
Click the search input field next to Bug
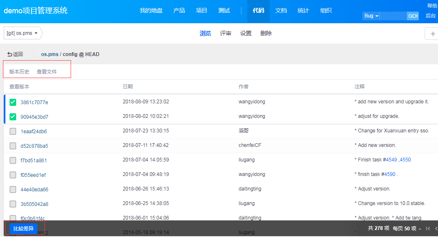(x=393, y=16)
